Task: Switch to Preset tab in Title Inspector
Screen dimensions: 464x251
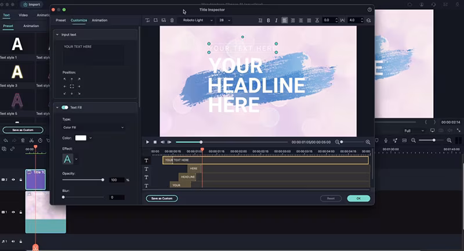Action: (x=61, y=20)
